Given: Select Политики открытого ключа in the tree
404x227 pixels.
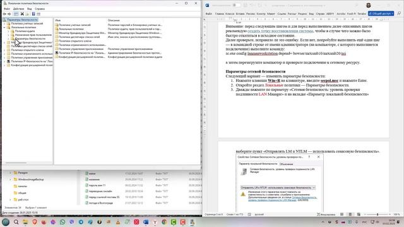Looking at the screenshot, I should pyautogui.click(x=27, y=50).
